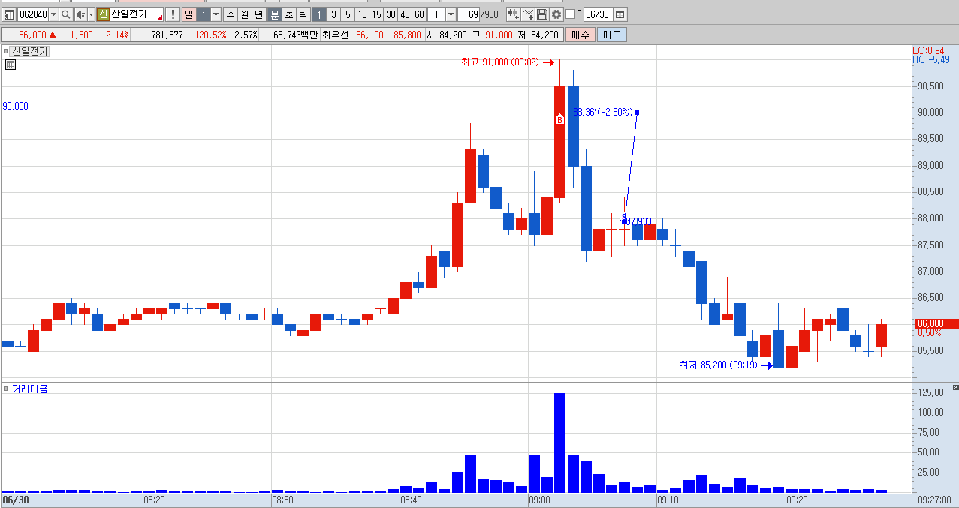959x508 pixels.
Task: Click the 08:40 time axis label
Action: (x=411, y=500)
